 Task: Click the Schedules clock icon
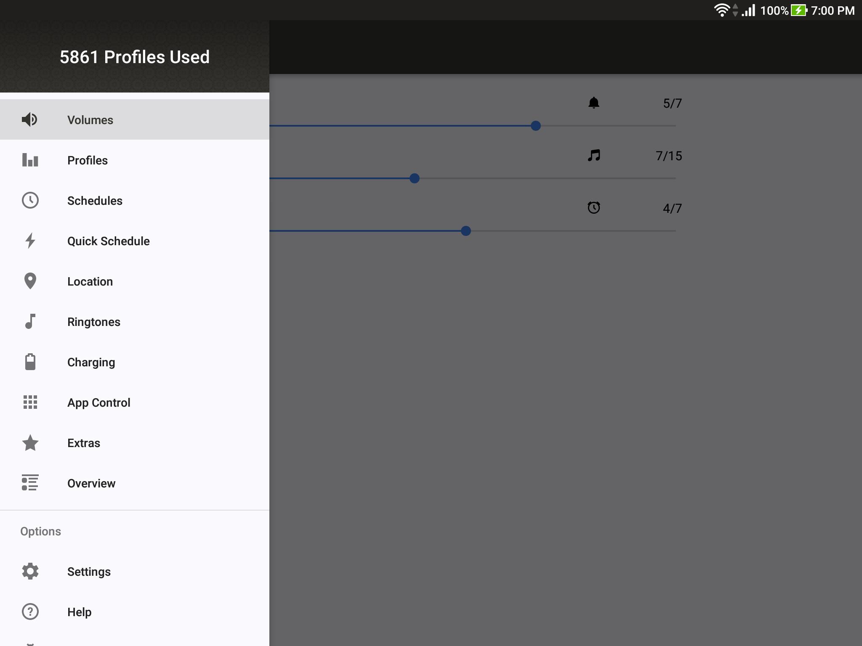click(30, 201)
